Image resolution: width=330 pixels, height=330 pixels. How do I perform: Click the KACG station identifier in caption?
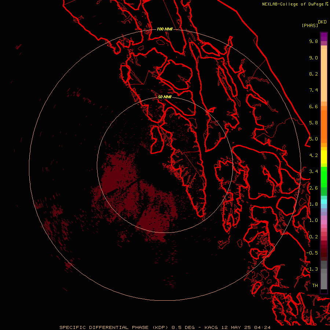[211, 327]
